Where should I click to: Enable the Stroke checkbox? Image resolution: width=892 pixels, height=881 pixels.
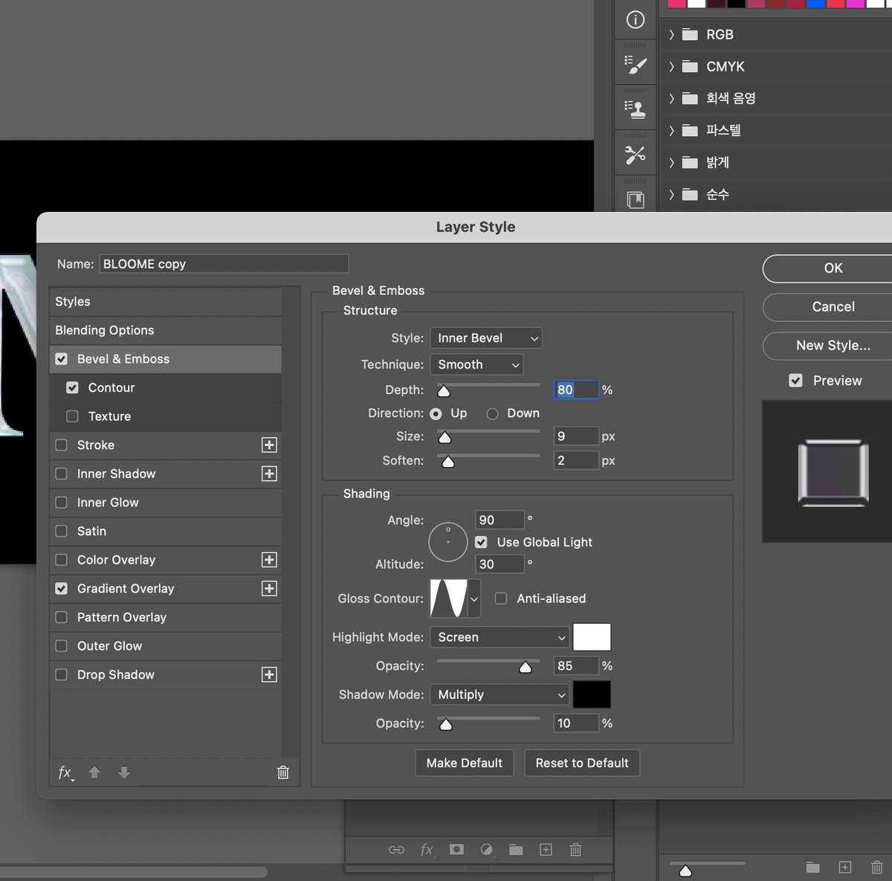click(x=62, y=445)
